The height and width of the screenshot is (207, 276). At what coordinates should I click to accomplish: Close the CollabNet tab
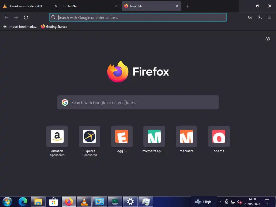pos(116,6)
